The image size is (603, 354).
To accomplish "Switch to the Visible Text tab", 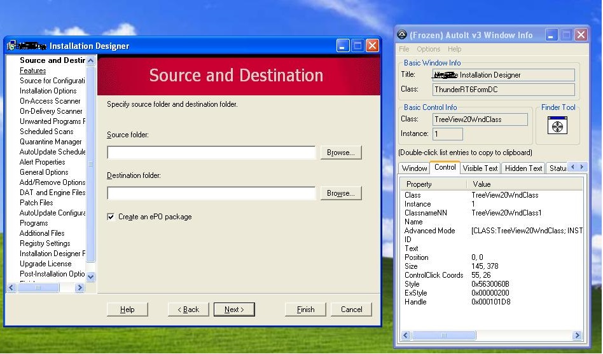I will [480, 168].
